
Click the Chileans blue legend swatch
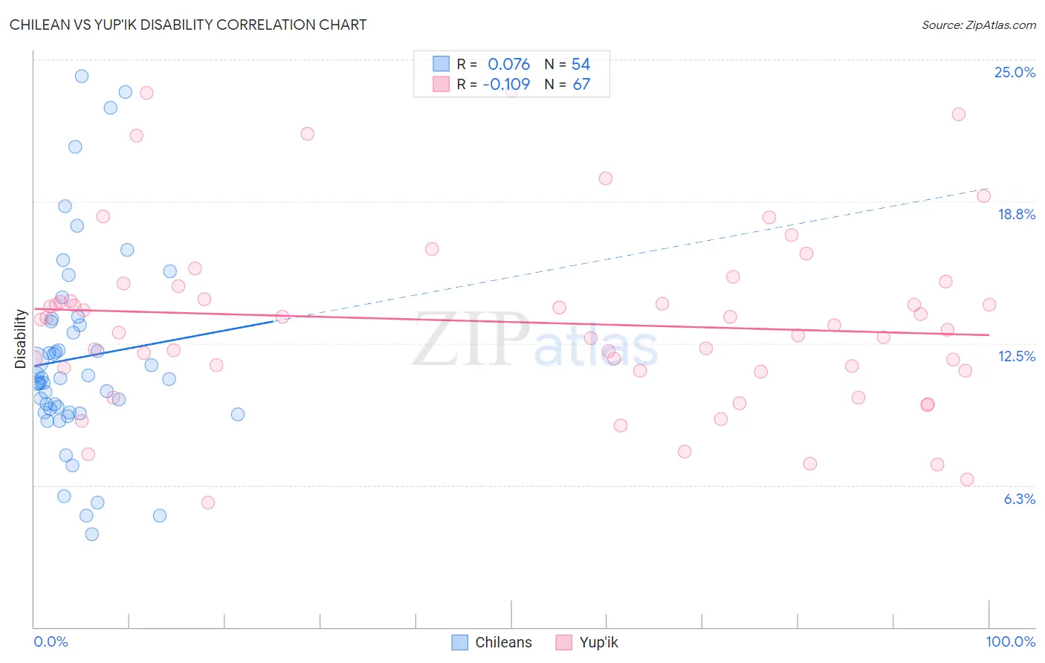tap(460, 642)
